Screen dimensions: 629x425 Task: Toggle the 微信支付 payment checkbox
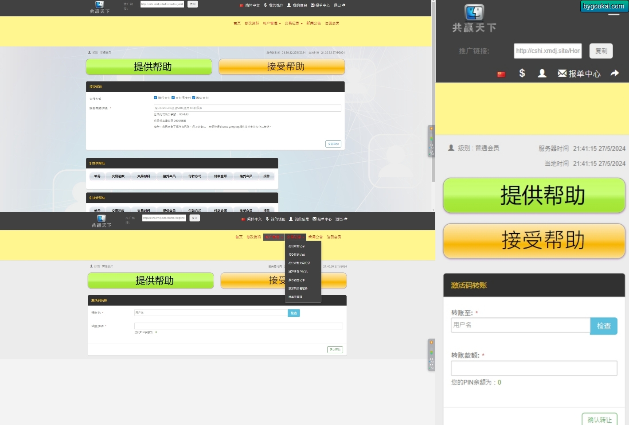click(194, 97)
